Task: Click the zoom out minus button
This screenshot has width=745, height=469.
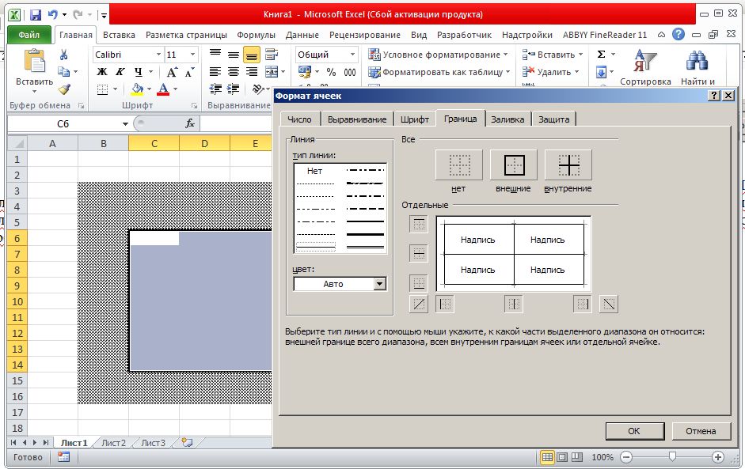Action: pyautogui.click(x=627, y=457)
